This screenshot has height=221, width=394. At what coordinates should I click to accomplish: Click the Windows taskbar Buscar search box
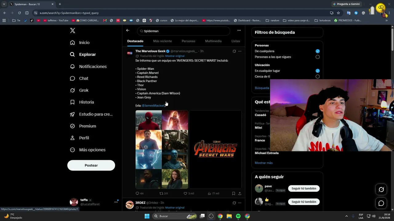coord(175,216)
